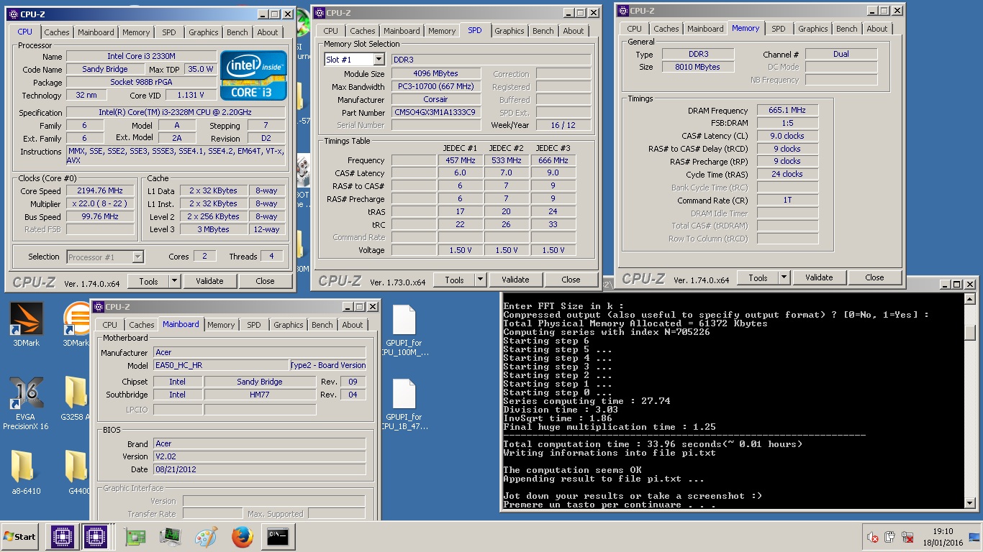Click the Command Rate 1T value
The image size is (983, 552).
787,201
